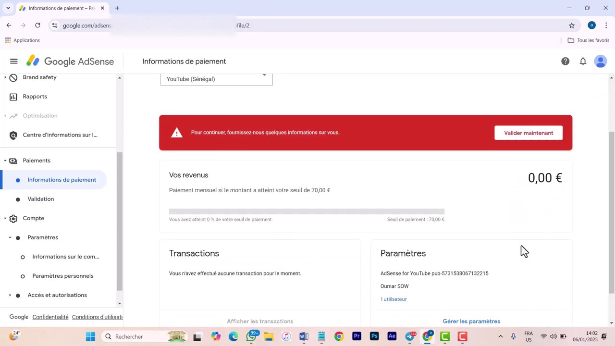The image size is (615, 346).
Task: Click the warning triangle in red banner
Action: point(177,133)
